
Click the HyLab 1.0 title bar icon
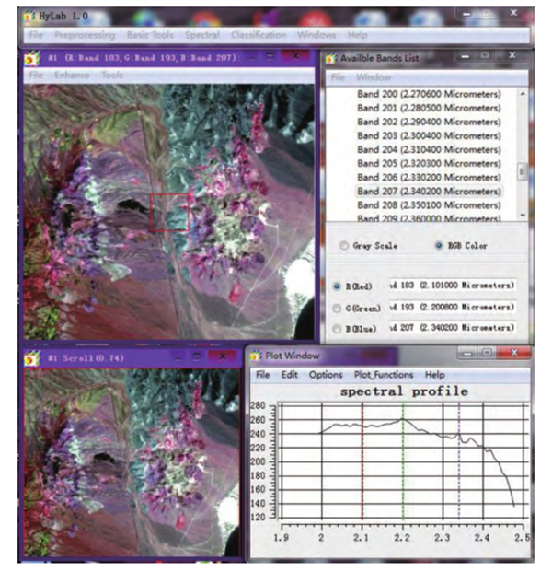click(29, 16)
